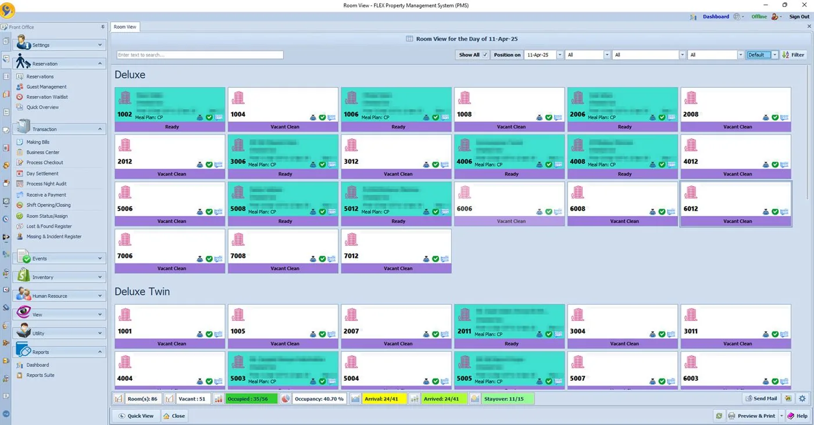814x425 pixels.
Task: Pin the Front Office panel
Action: [x=103, y=27]
